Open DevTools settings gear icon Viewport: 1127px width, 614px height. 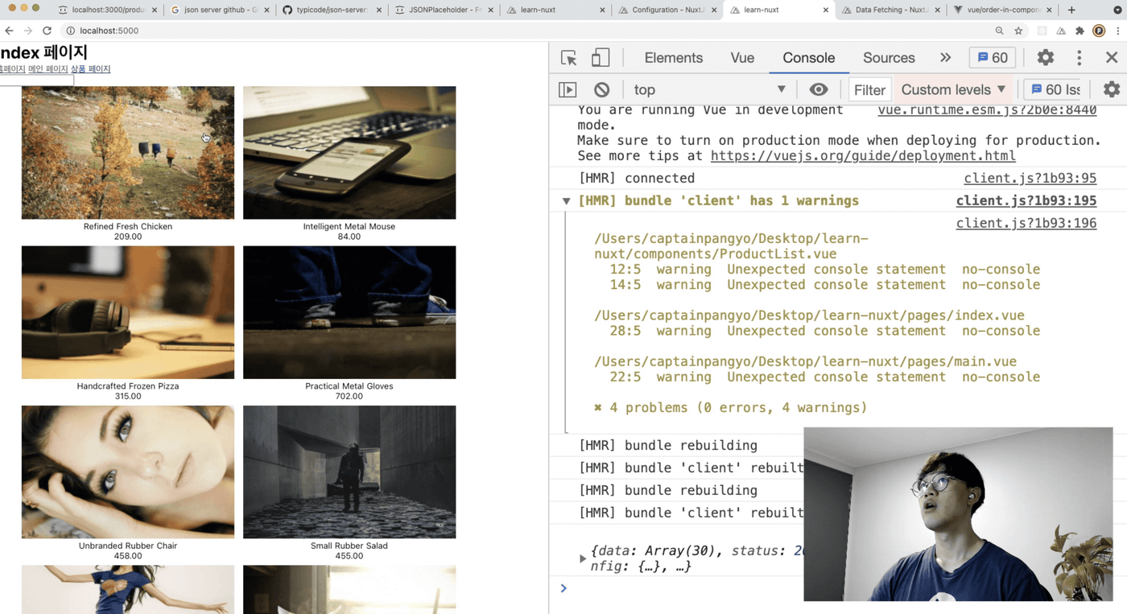1045,58
